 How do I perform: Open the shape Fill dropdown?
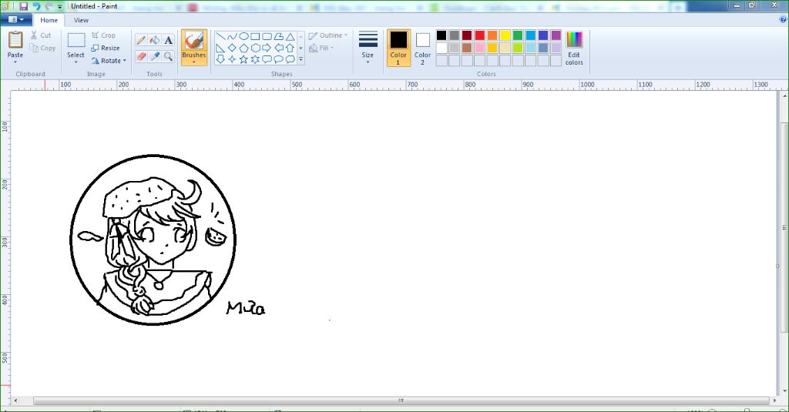pos(321,48)
